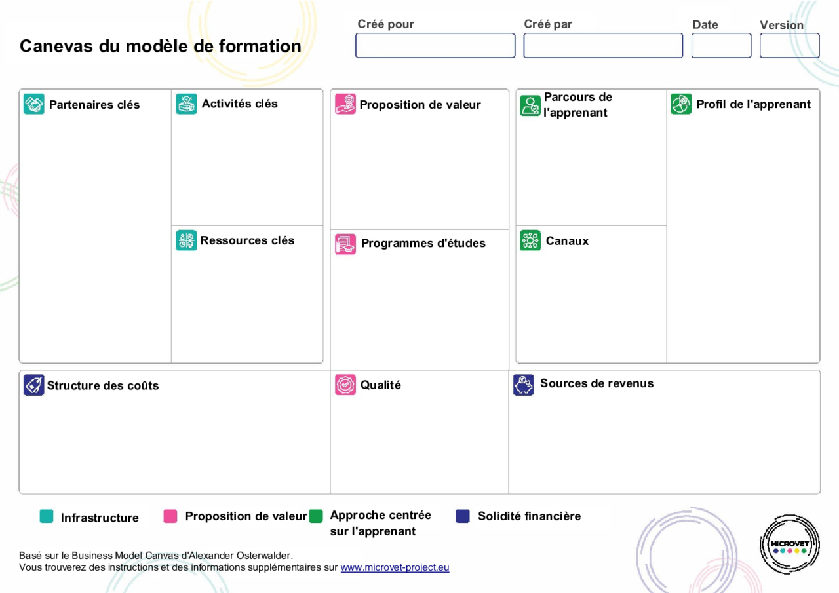Click the teal Infrastructure legend swatch
839x593 pixels.
click(47, 516)
